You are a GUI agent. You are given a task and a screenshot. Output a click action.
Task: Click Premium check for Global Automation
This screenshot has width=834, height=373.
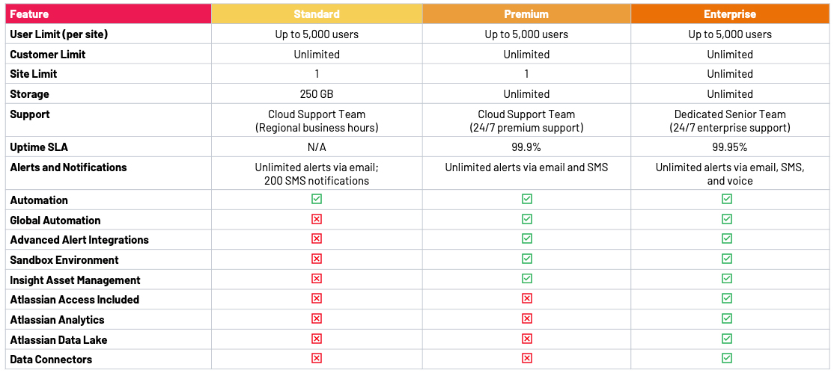point(526,219)
